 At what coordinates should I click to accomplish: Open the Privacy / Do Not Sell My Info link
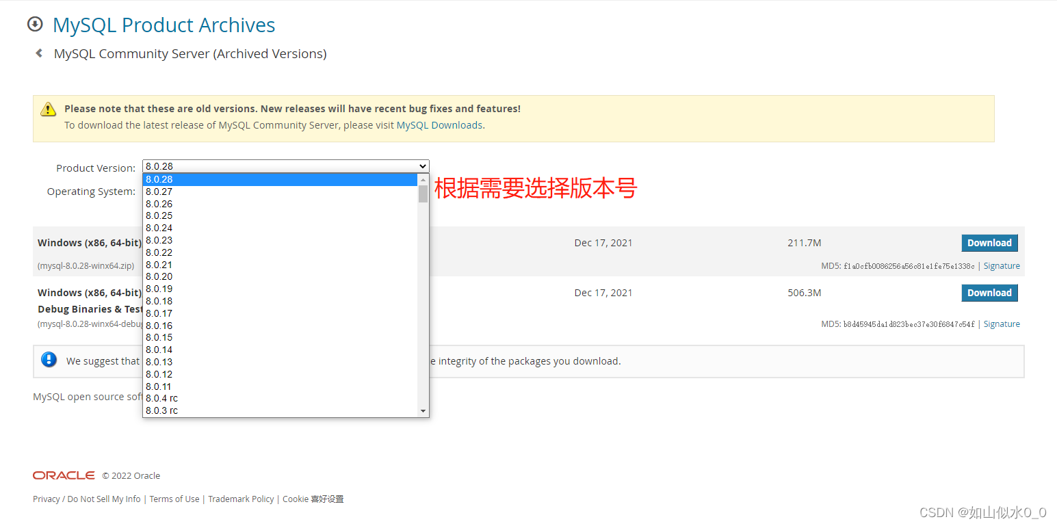pyautogui.click(x=87, y=499)
